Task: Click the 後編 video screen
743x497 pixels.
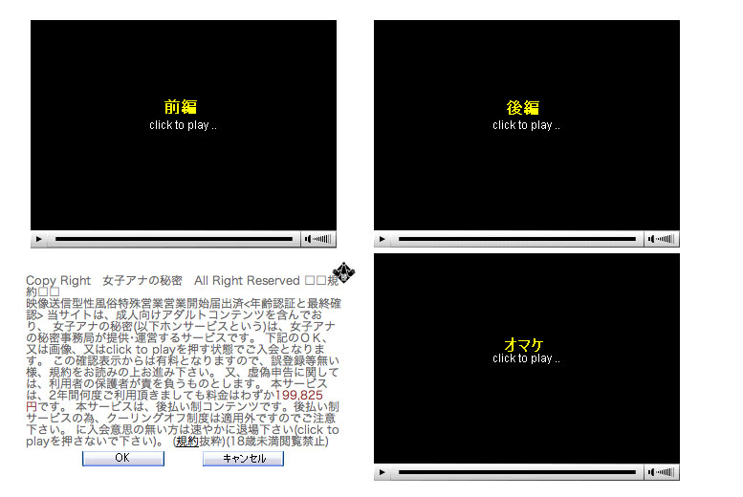Action: 526,124
